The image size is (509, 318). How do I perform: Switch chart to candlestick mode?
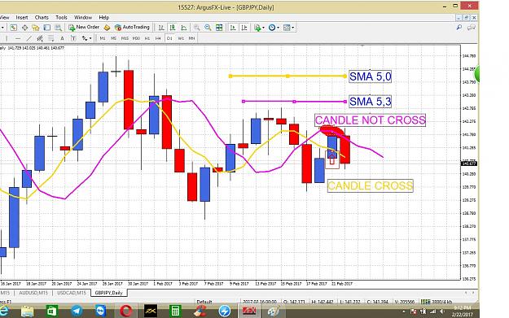coord(173,28)
